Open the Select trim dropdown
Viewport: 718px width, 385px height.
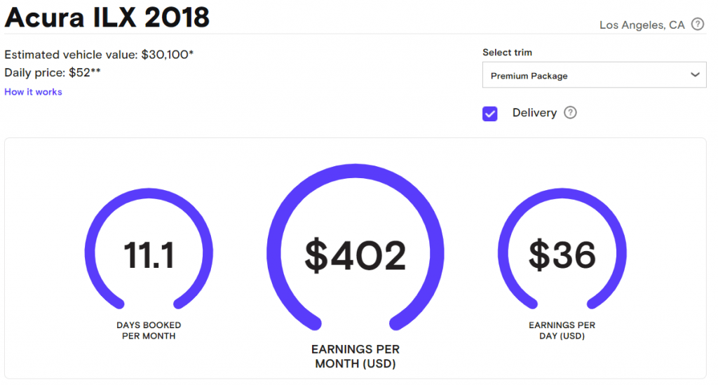pos(595,75)
